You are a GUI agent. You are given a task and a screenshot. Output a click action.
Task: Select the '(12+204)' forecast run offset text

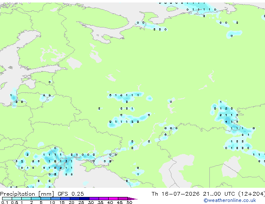[252, 194]
